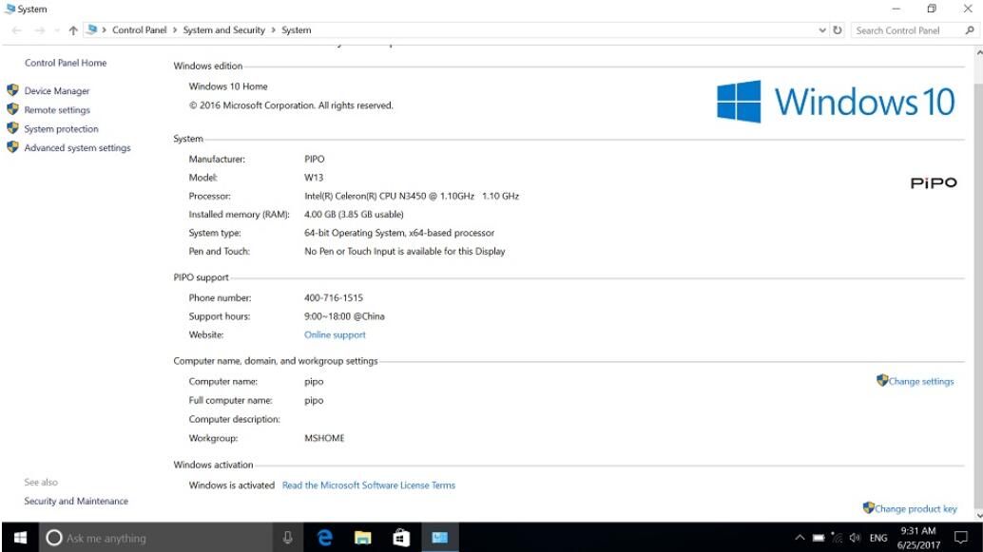Click the Cortana circle icon
This screenshot has height=552, width=983.
tap(54, 538)
